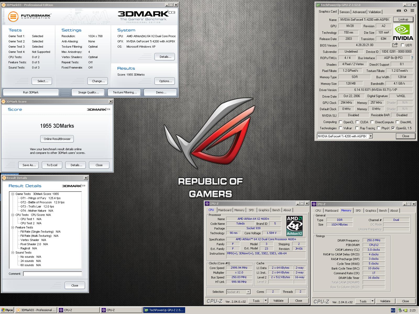This screenshot has width=419, height=314.
Task: Open Tools dropdown arrow in CPU tab window
Action: [x=266, y=301]
